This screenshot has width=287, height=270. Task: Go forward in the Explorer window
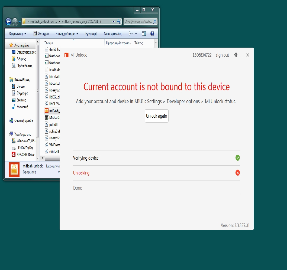[15, 22]
